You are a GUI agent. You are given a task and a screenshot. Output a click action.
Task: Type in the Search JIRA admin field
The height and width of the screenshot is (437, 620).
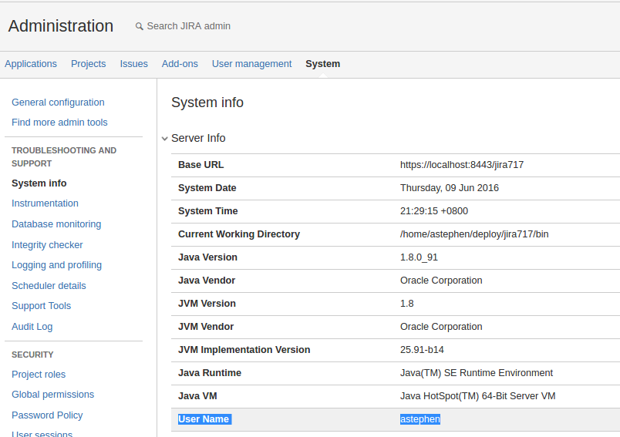189,26
